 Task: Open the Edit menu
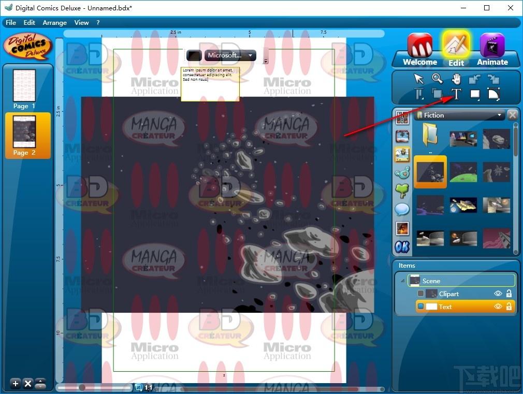pos(30,23)
